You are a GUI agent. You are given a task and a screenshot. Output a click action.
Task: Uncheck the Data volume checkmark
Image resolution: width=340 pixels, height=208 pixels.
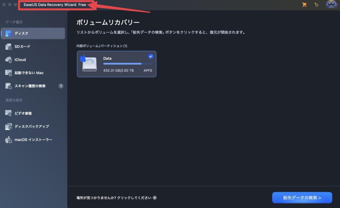point(151,56)
